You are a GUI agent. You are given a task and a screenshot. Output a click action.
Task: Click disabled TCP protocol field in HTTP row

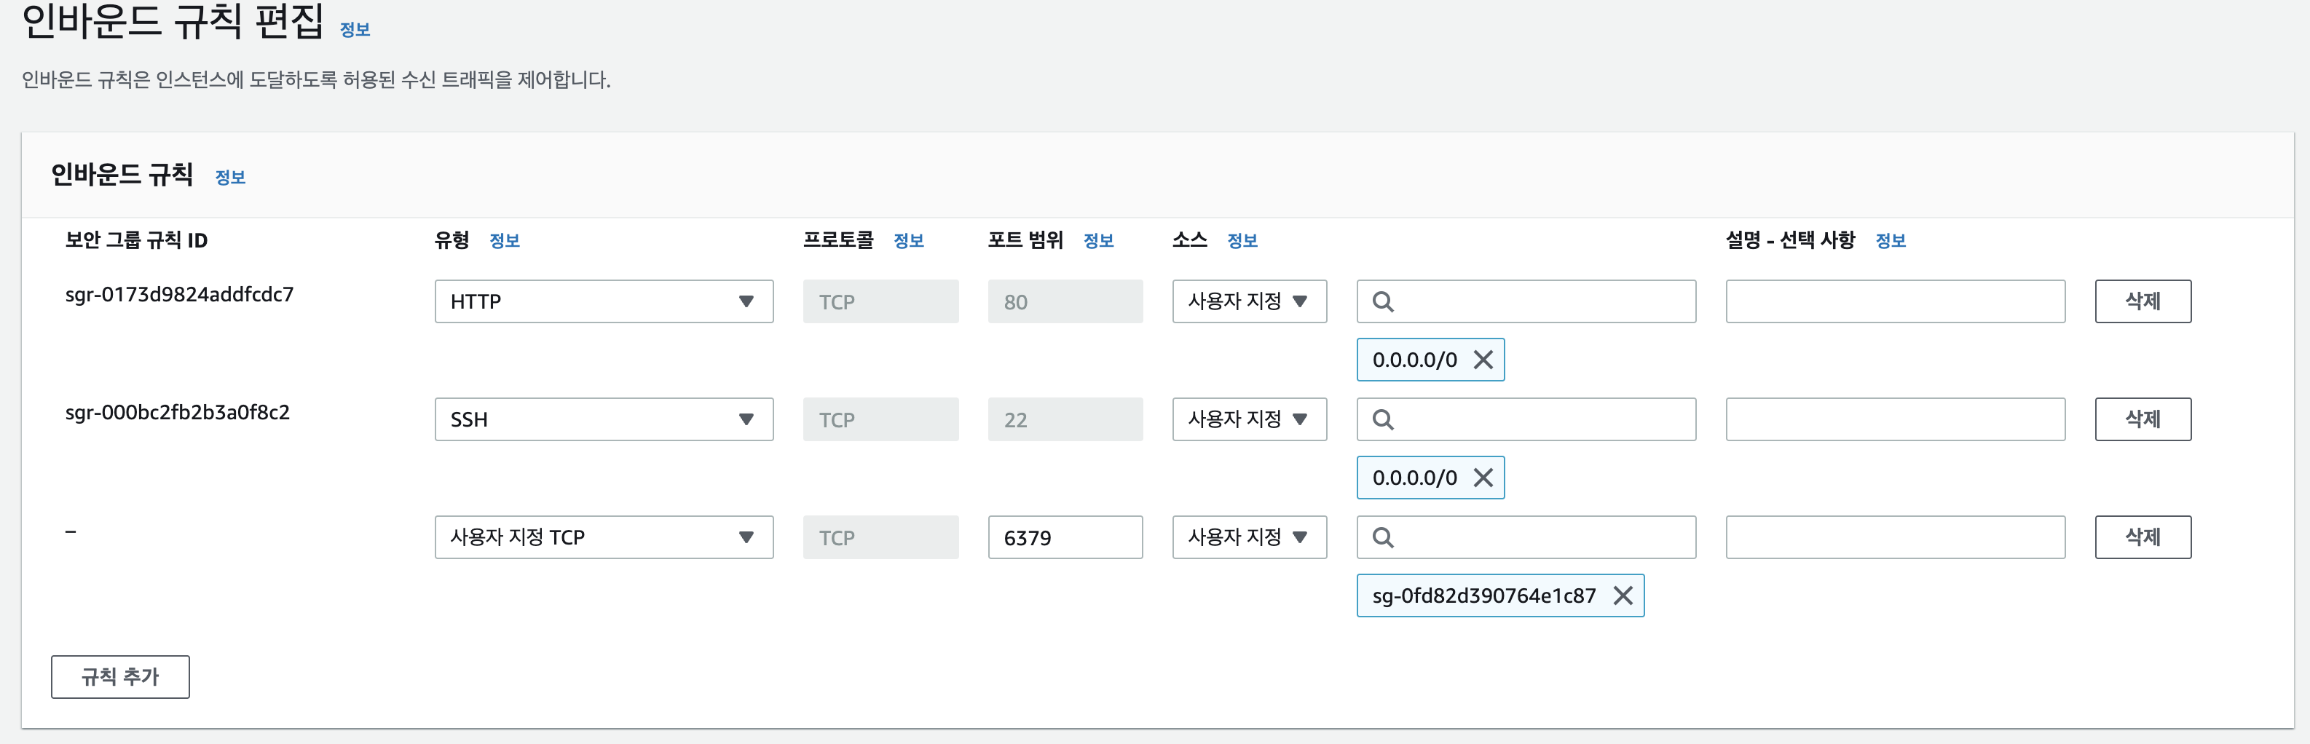pyautogui.click(x=880, y=301)
